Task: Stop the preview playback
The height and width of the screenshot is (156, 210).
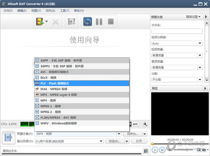Action: [162, 150]
